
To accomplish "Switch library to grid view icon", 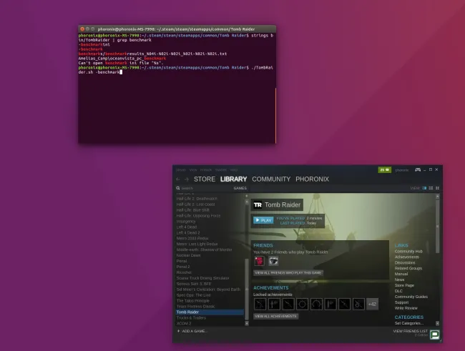I will [437, 188].
